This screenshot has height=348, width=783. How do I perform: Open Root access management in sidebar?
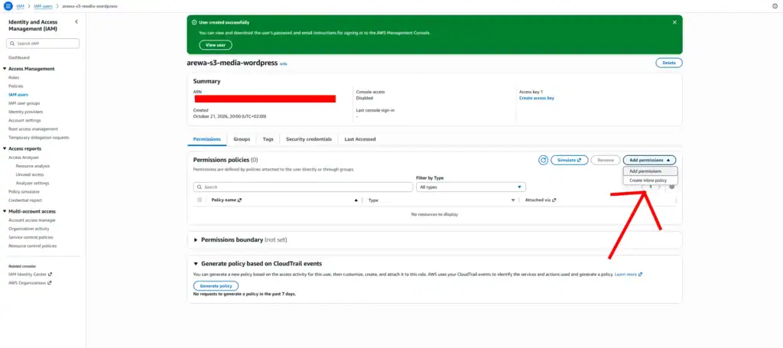tap(33, 128)
